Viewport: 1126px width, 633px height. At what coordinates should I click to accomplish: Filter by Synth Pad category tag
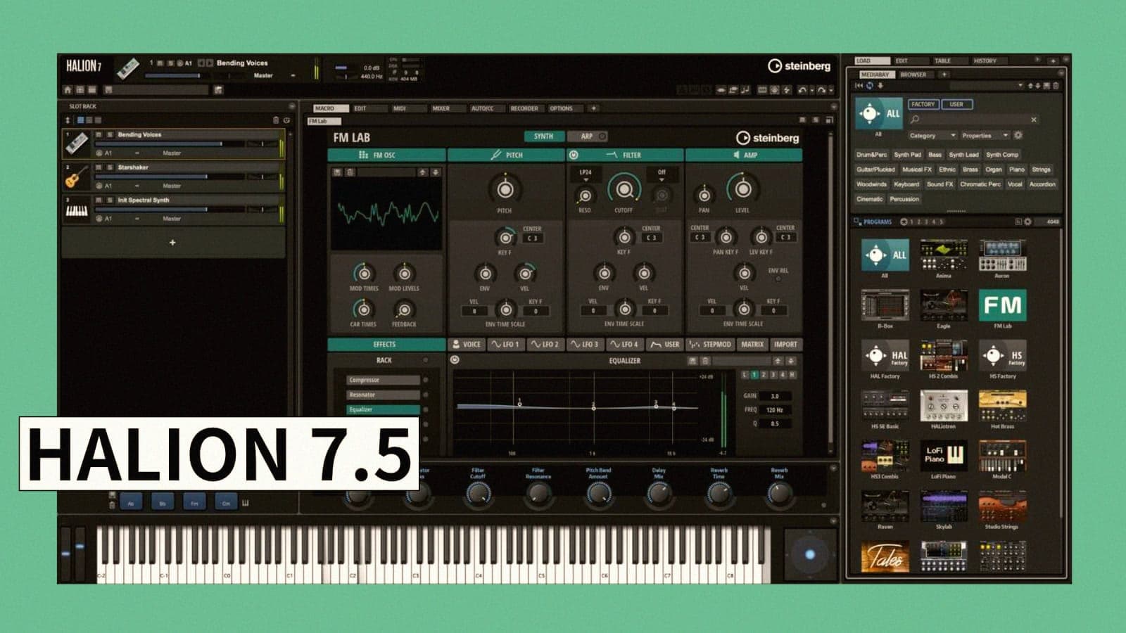pos(907,155)
